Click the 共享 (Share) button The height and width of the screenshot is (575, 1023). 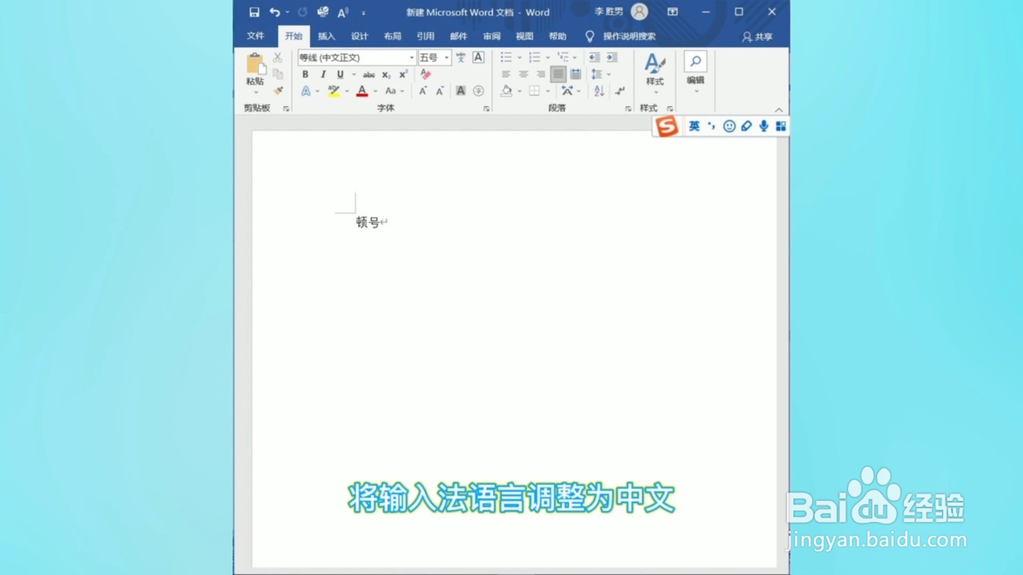point(757,36)
